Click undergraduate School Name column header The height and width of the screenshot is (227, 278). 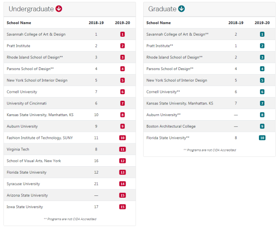[x=19, y=23]
